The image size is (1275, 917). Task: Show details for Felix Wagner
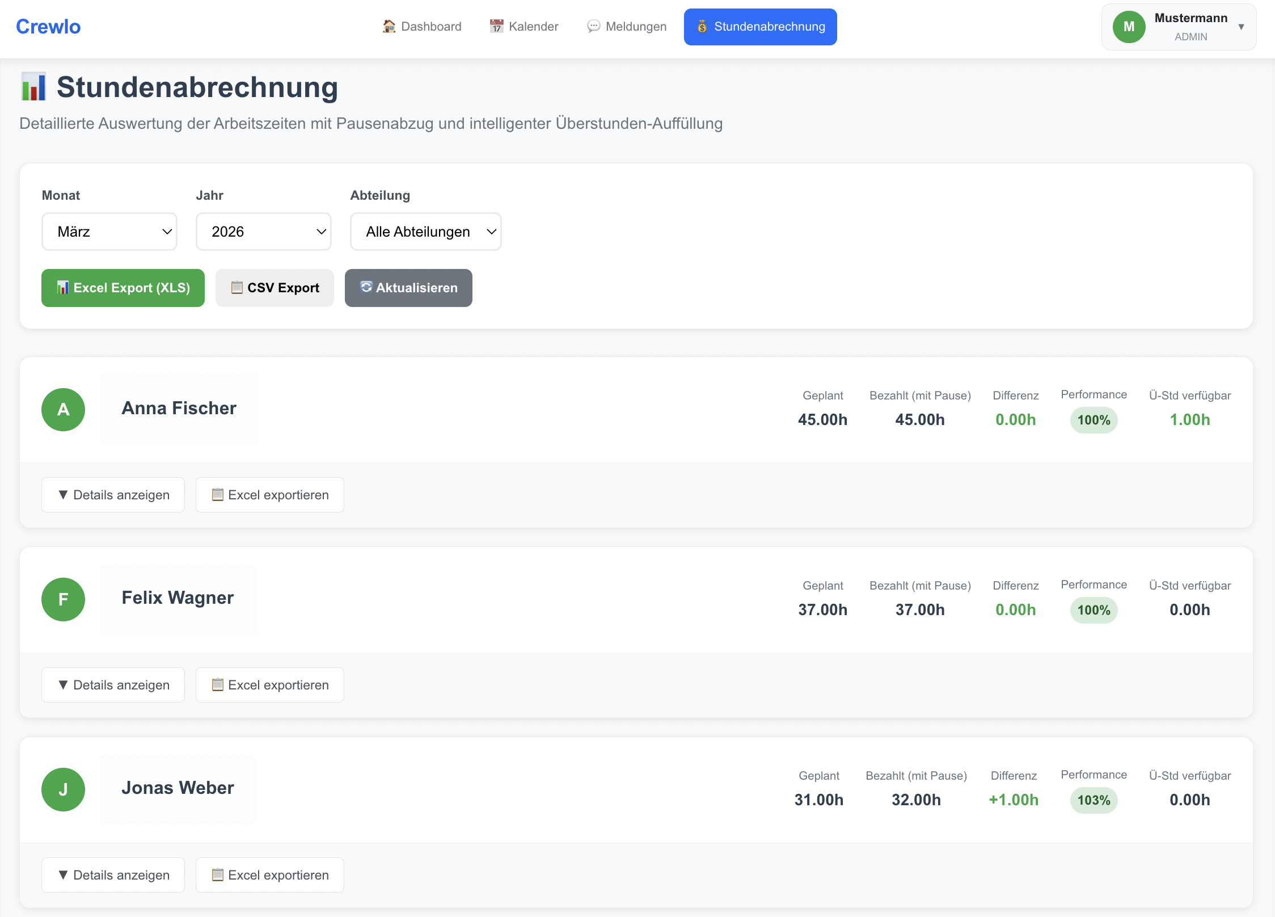(x=113, y=685)
